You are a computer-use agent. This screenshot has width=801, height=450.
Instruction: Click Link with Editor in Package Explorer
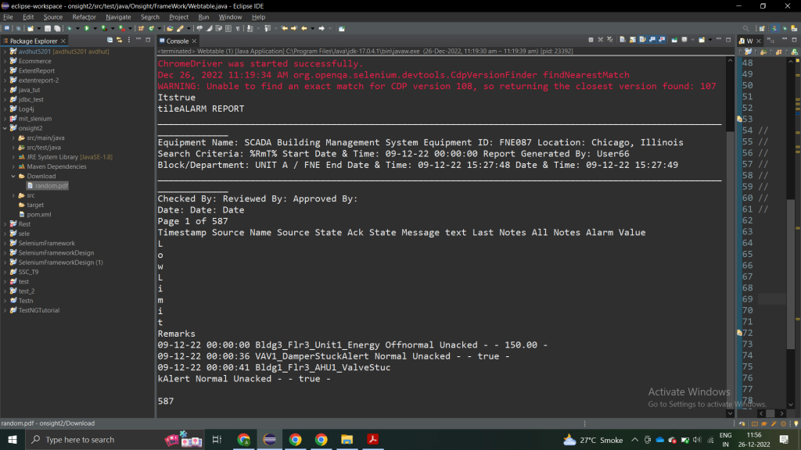[119, 40]
